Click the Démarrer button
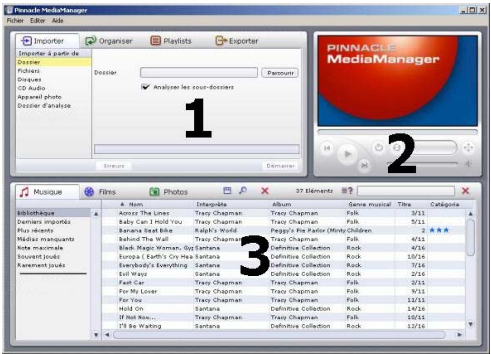The height and width of the screenshot is (354, 491). click(x=280, y=167)
